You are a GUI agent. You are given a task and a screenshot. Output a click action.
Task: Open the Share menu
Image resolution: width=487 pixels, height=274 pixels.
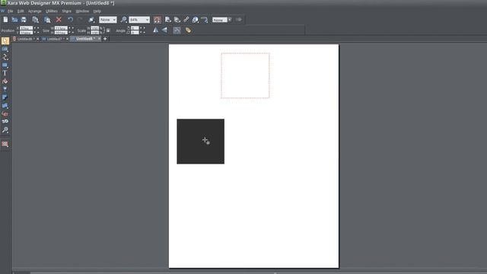tap(66, 11)
